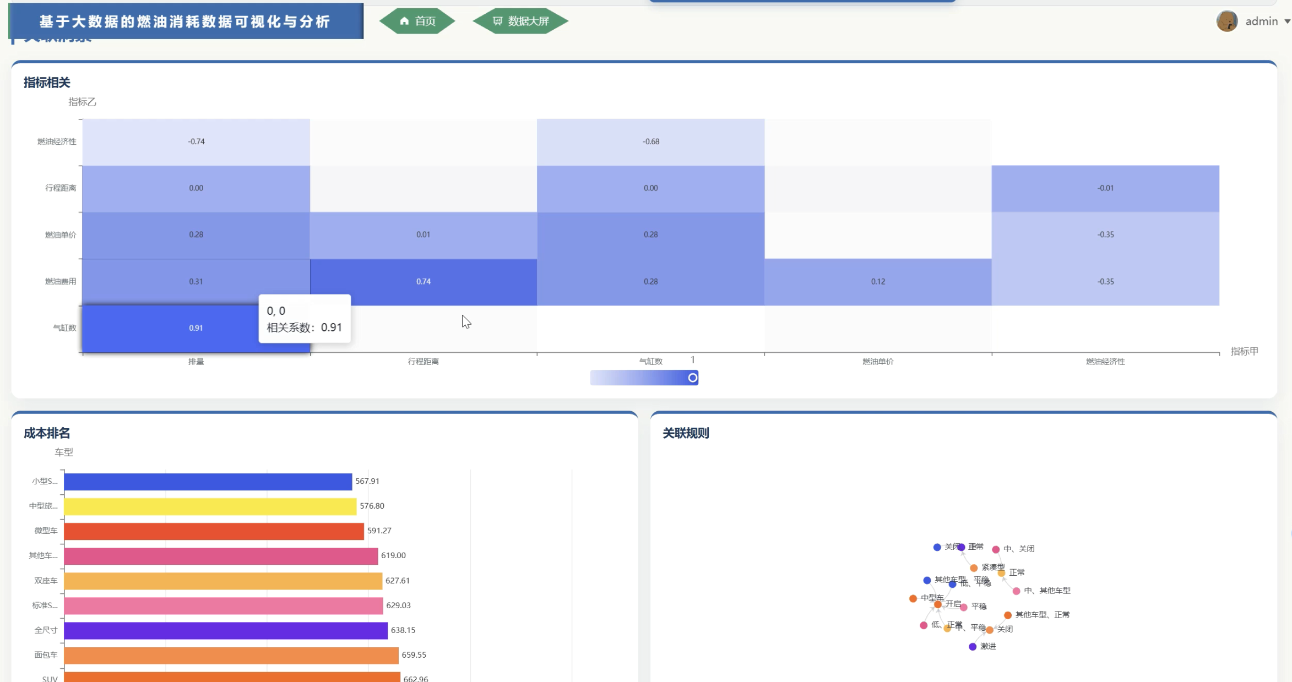Select heatmap cell with value -0.68
Viewport: 1292px width, 682px height.
point(651,142)
